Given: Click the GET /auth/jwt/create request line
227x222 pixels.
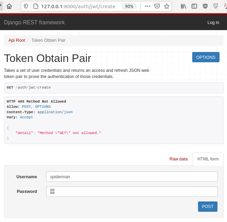Looking at the screenshot, I should [x=29, y=88].
